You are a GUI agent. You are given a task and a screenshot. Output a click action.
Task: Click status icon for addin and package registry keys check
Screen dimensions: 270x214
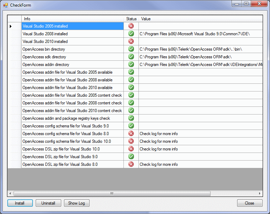131,118
